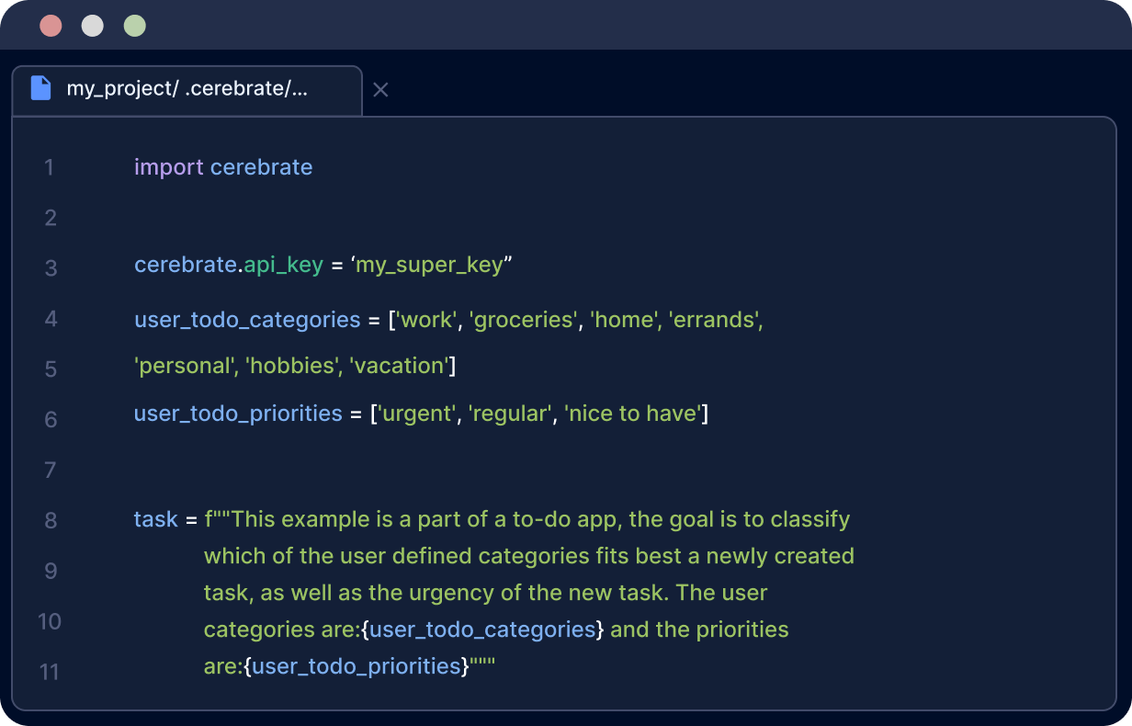Place cursor on the 'api_key' attribute
The height and width of the screenshot is (726, 1132).
(284, 266)
